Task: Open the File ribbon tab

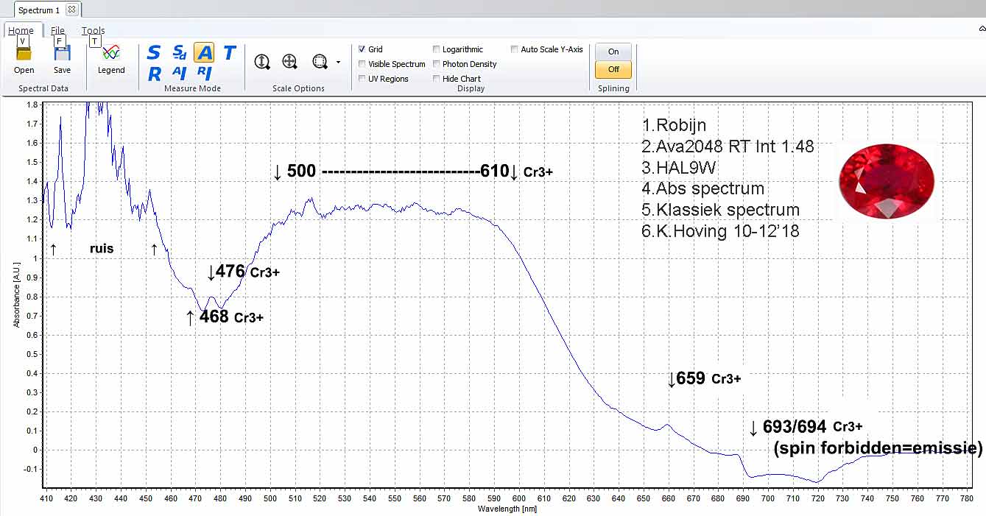Action: pos(57,31)
